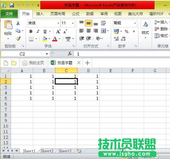Switch to Sheet3 worksheet tab
The image size is (170, 159).
coord(65,151)
